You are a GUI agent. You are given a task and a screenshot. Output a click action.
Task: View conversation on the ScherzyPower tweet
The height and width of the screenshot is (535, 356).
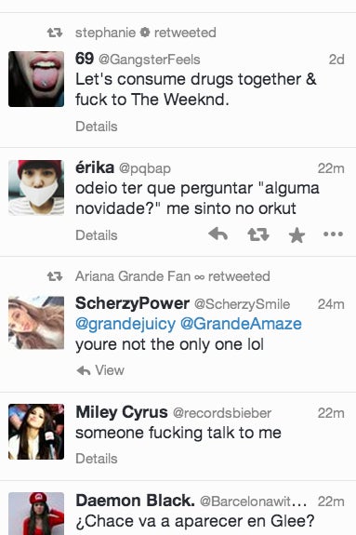click(x=110, y=370)
